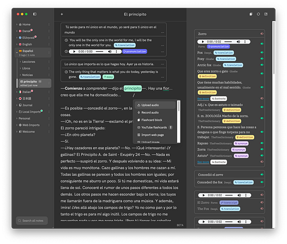Click the circular progress icon in top-right toolbar
The height and width of the screenshot is (244, 287).
point(258,14)
